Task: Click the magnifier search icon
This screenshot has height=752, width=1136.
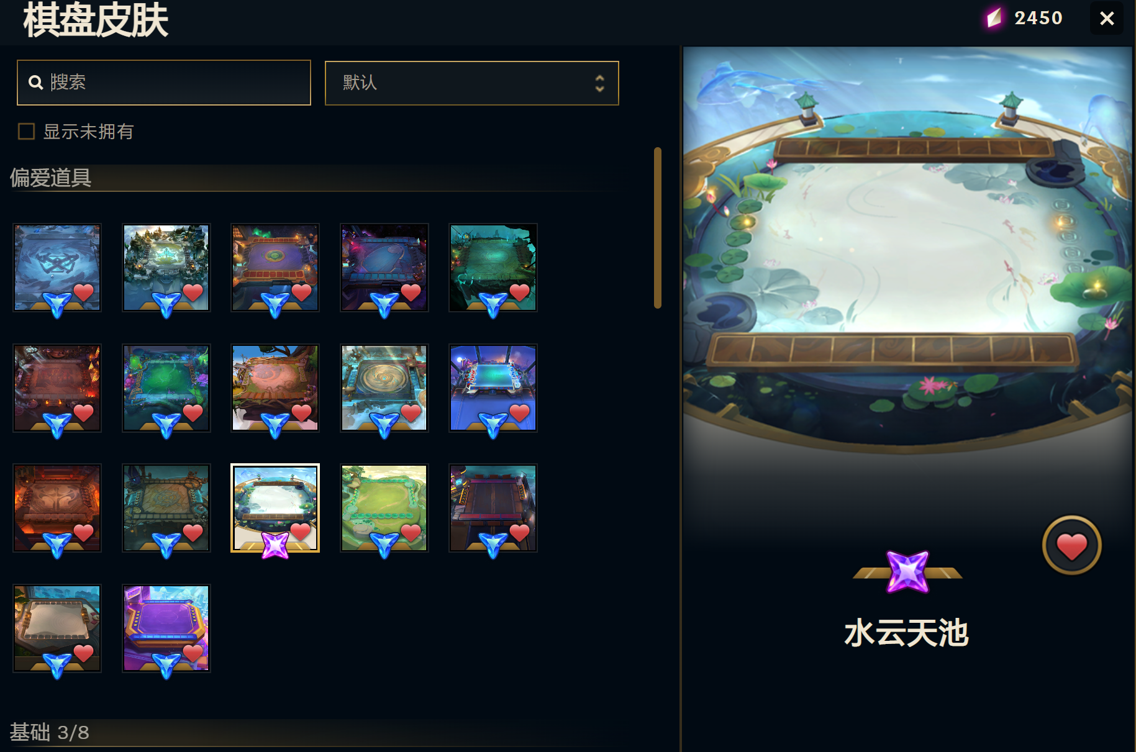Action: 36,82
